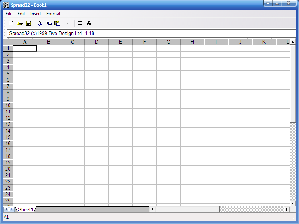
Task: Select column B header
Action: (49, 42)
